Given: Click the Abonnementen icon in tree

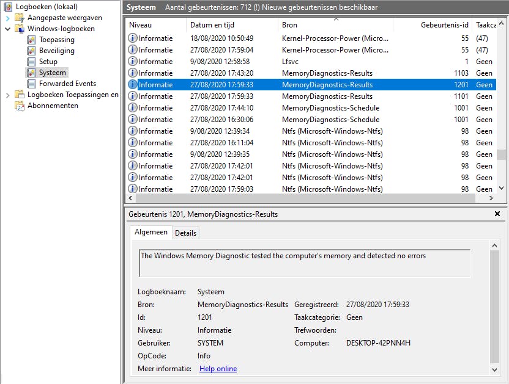Looking at the screenshot, I should tap(19, 106).
